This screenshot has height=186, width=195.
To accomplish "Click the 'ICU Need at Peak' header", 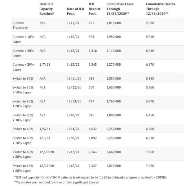I will click(94, 9).
